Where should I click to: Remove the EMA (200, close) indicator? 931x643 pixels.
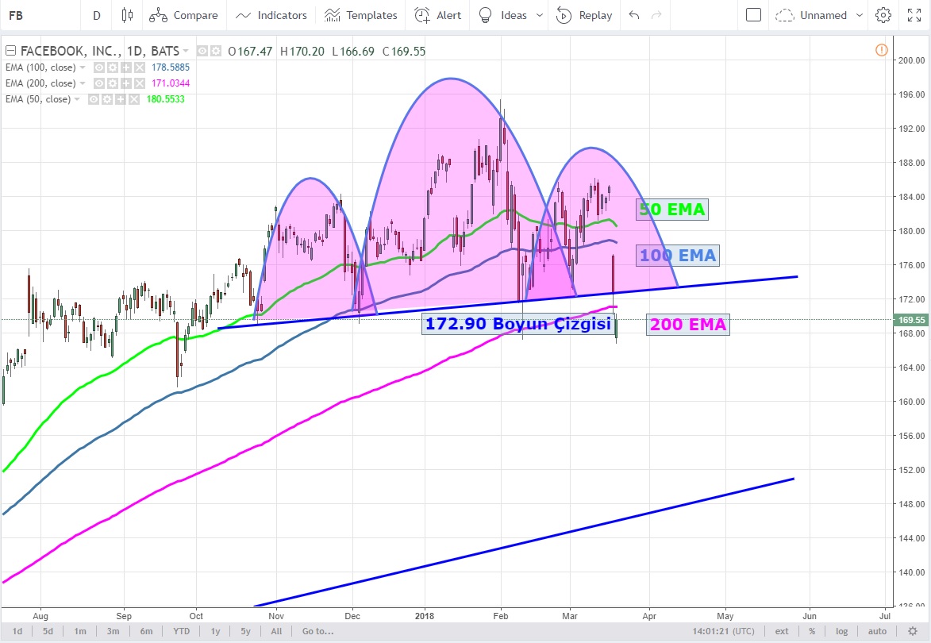click(140, 83)
